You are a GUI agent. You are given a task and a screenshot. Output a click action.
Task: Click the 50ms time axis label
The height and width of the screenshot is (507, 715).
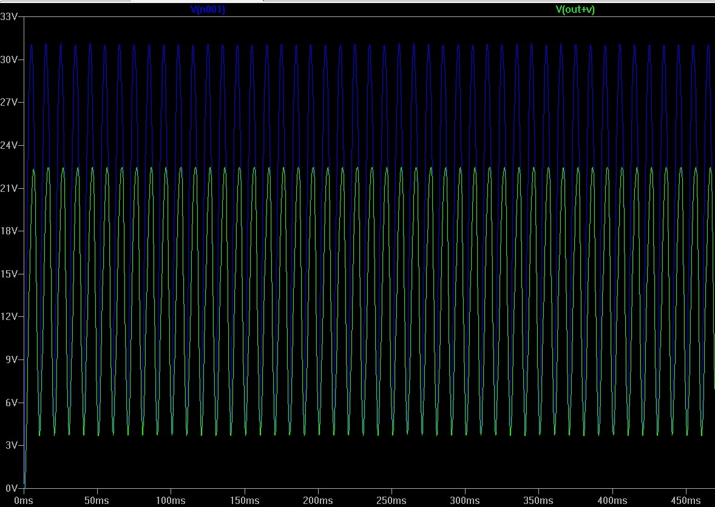pyautogui.click(x=97, y=500)
